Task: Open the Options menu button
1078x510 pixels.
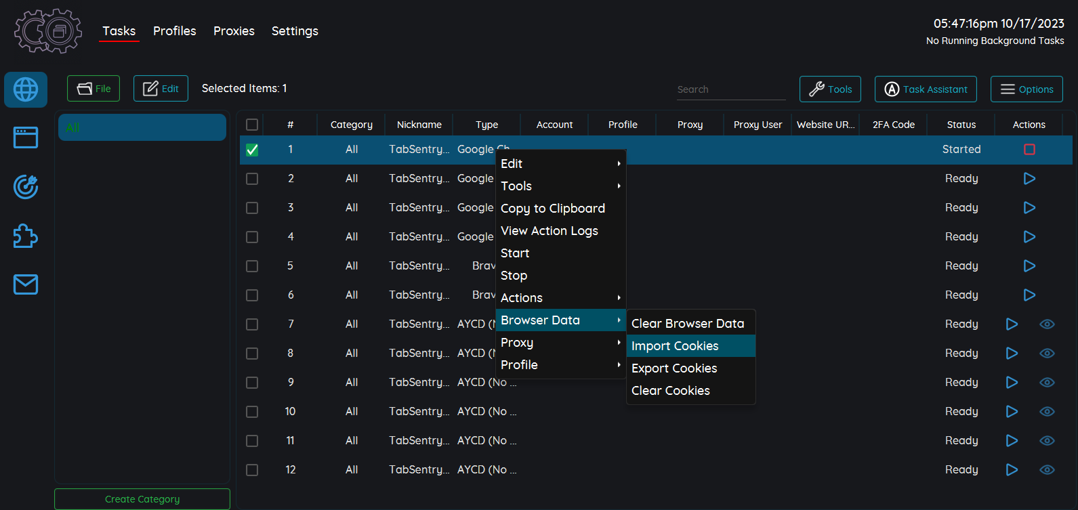Action: click(1027, 89)
